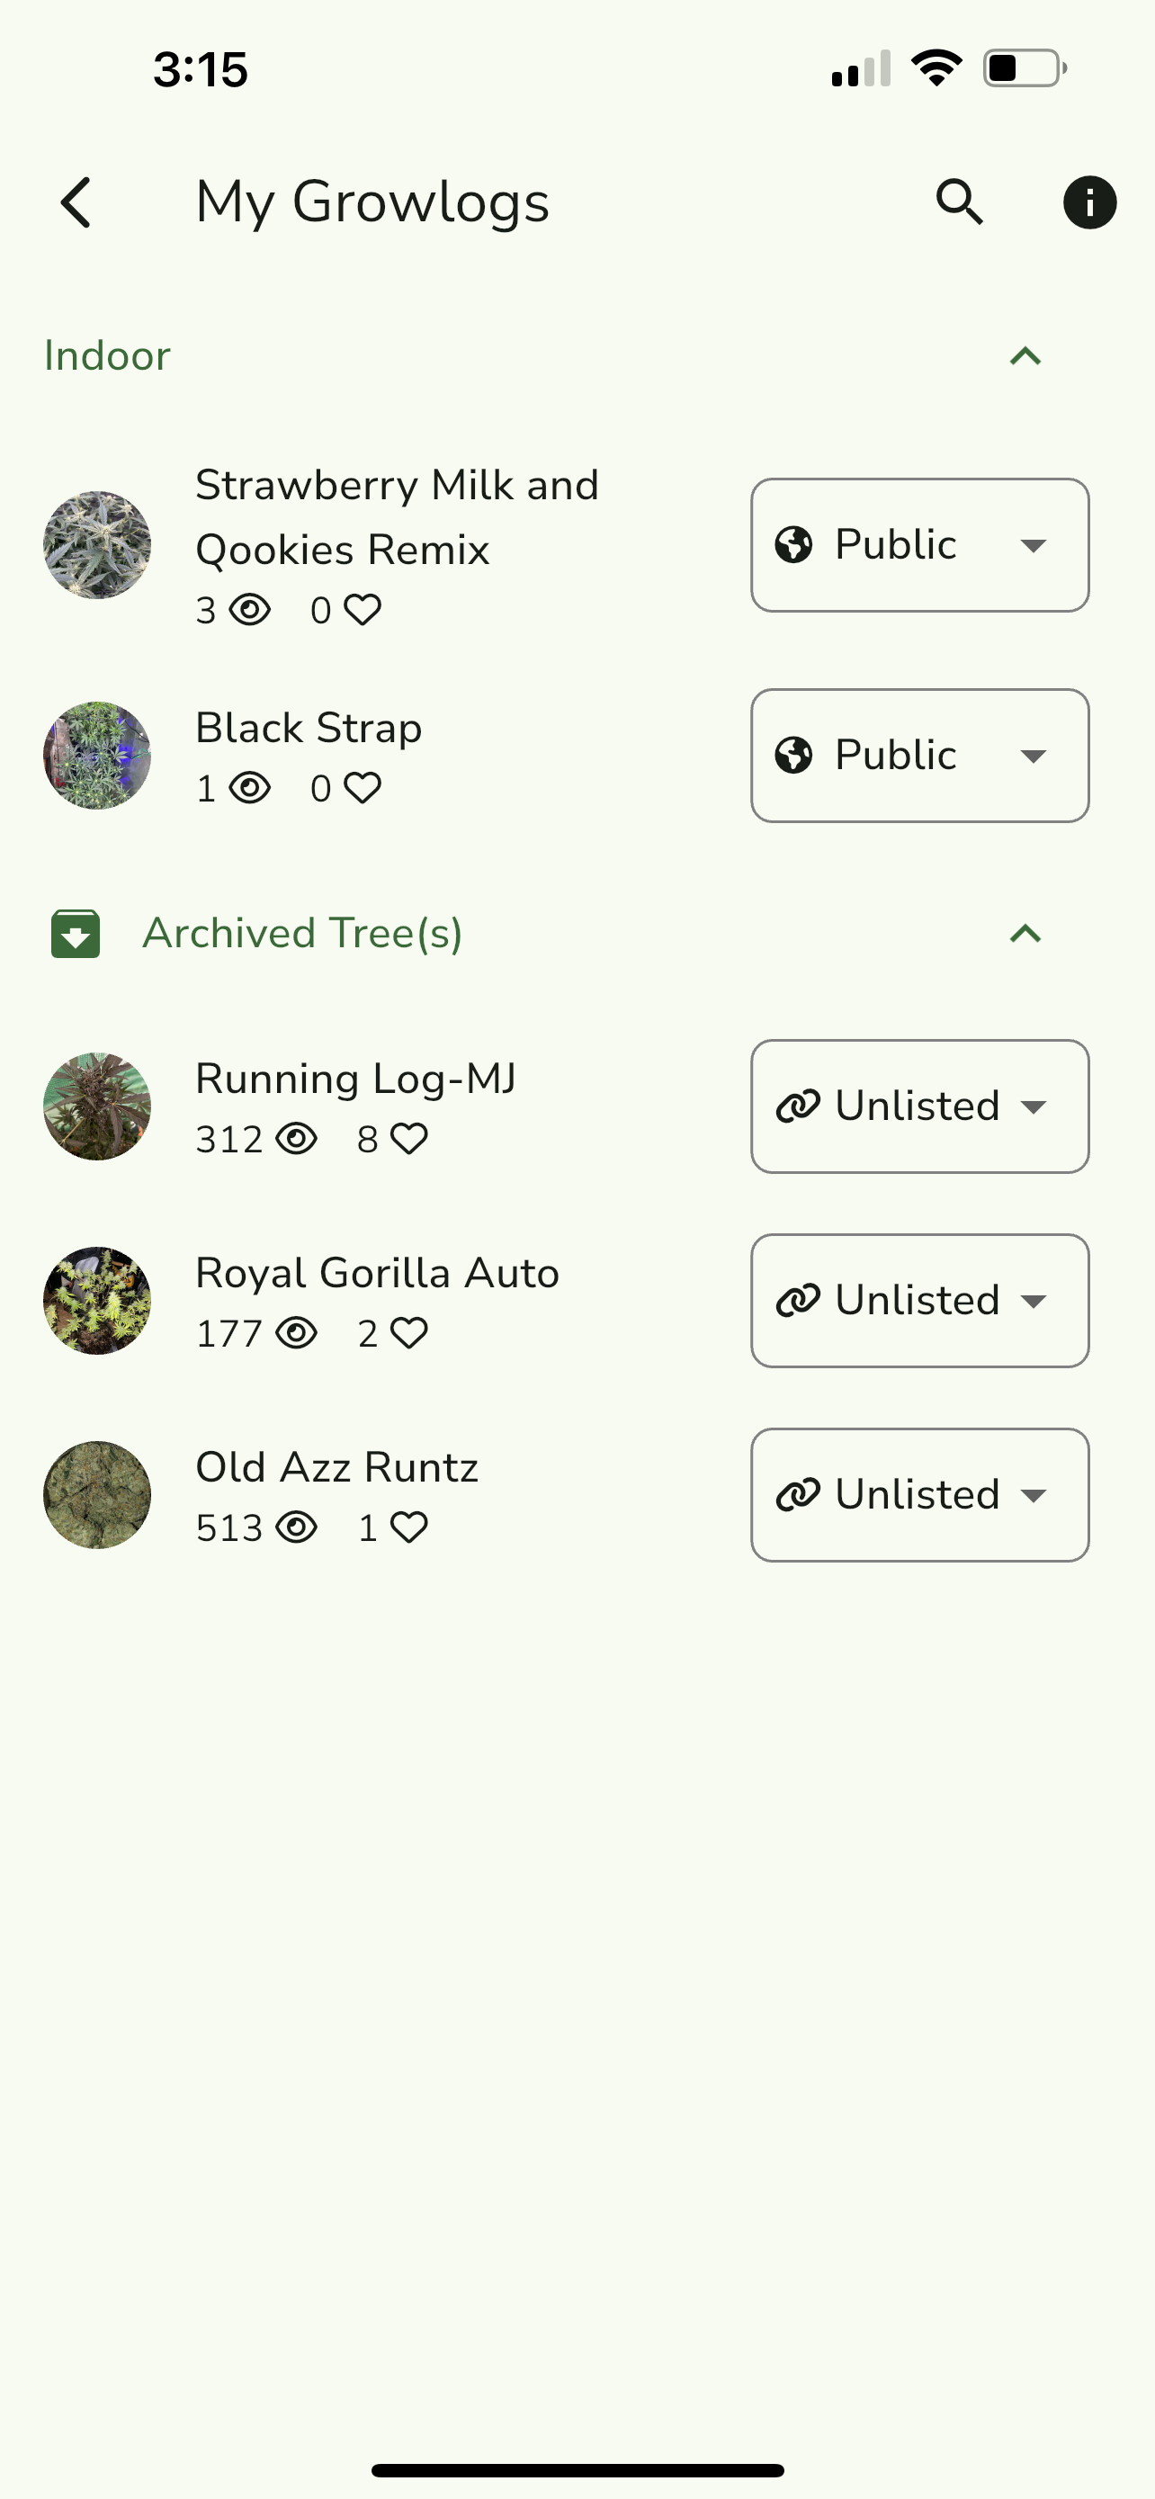Tap the Old Azz Runtz thumbnail
This screenshot has height=2499, width=1155.
point(97,1495)
